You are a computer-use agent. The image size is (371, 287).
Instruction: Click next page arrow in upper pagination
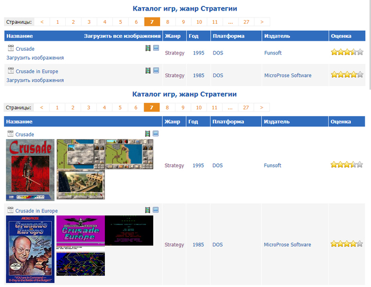point(262,22)
